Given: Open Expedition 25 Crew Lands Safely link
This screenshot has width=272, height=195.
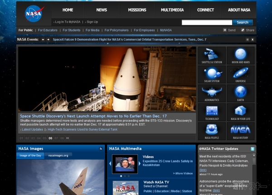Looking at the screenshot, I should click(x=168, y=163).
